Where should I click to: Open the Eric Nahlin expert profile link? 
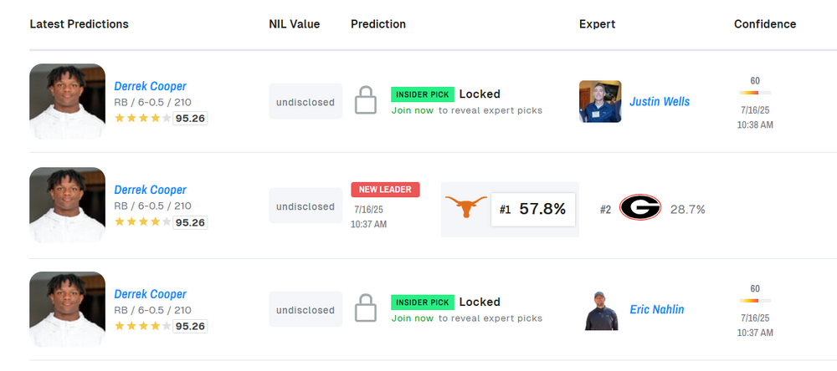656,310
